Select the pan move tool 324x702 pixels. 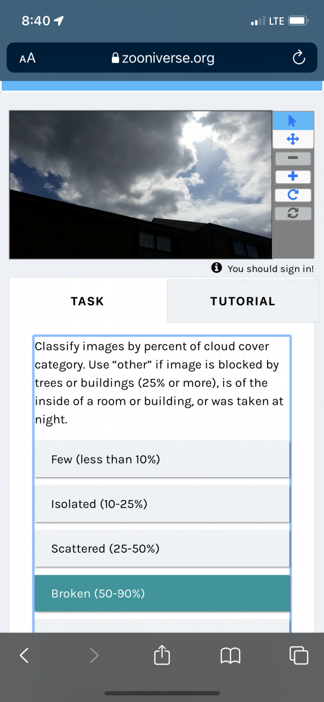(293, 139)
